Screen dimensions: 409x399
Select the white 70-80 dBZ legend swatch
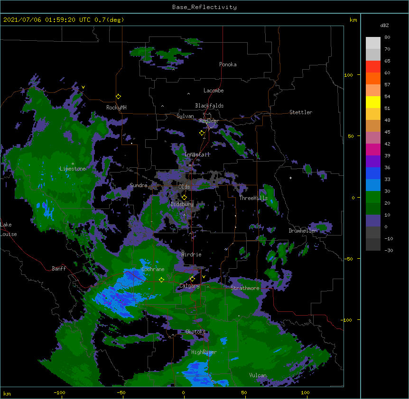click(x=373, y=43)
